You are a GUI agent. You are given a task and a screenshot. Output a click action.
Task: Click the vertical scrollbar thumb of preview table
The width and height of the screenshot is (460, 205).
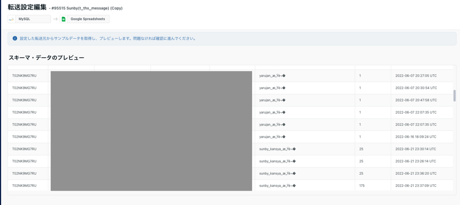point(455,96)
